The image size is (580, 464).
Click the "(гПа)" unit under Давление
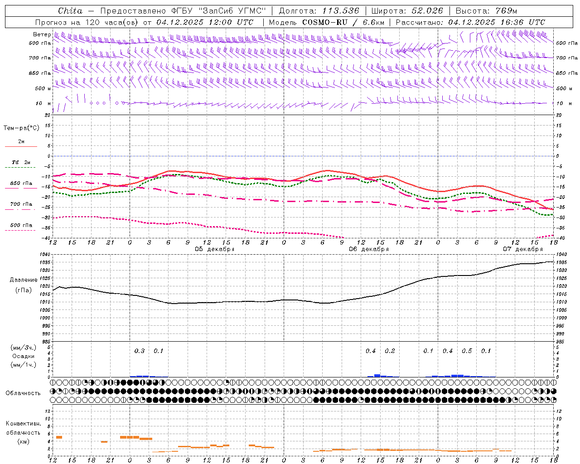(24, 290)
